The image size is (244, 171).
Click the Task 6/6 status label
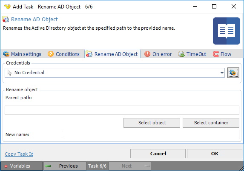(97, 166)
